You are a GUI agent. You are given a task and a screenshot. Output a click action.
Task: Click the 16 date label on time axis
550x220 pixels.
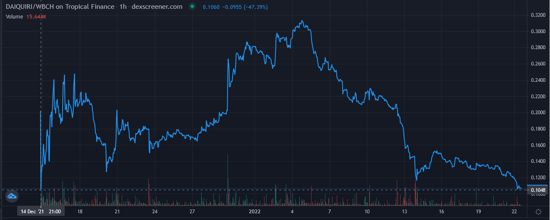coord(441,212)
